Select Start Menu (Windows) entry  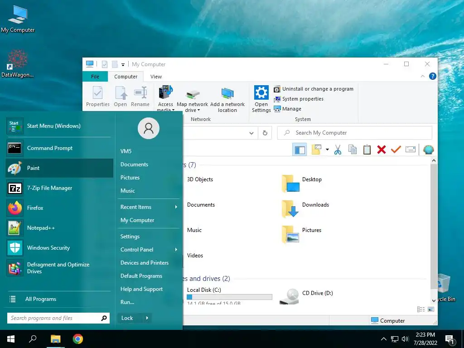click(59, 126)
